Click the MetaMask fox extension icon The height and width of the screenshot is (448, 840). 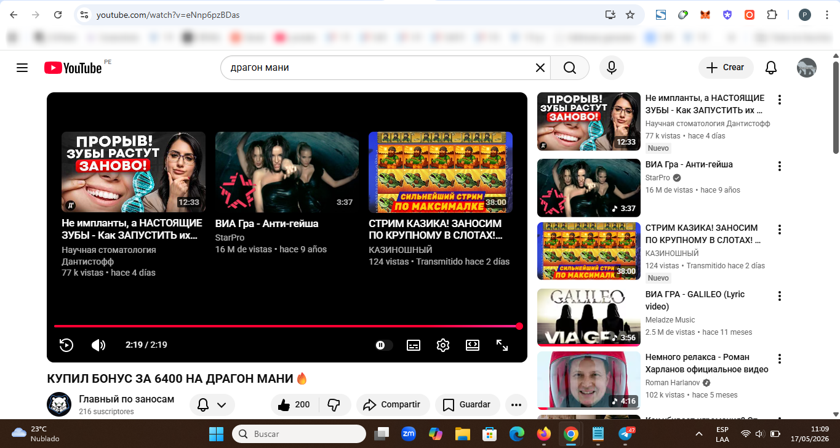705,15
